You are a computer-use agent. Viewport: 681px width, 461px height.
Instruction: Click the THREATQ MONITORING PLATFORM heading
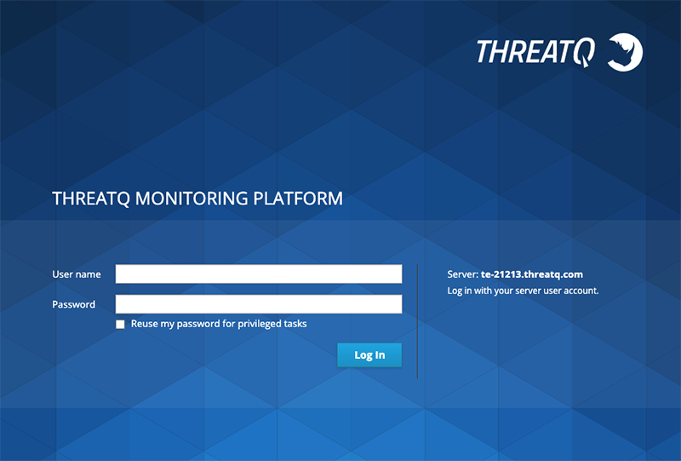click(197, 199)
